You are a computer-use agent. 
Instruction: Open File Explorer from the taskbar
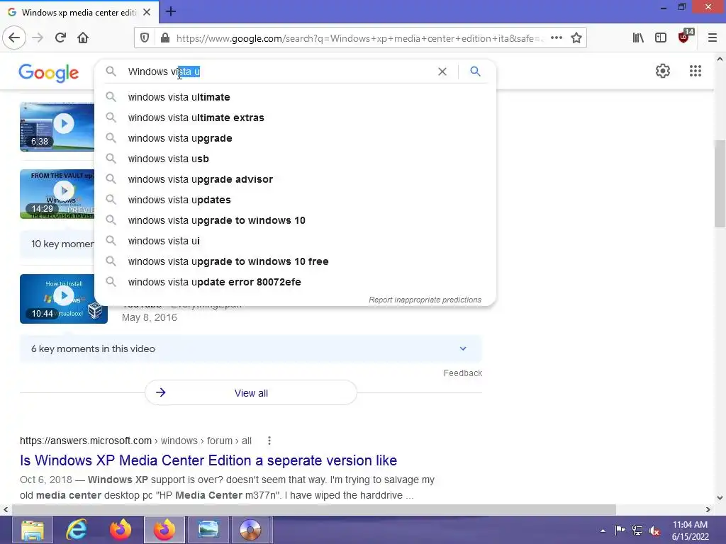click(33, 530)
